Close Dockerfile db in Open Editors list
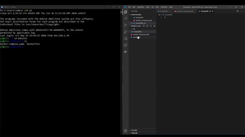This screenshot has width=245, height=137. coord(132,23)
